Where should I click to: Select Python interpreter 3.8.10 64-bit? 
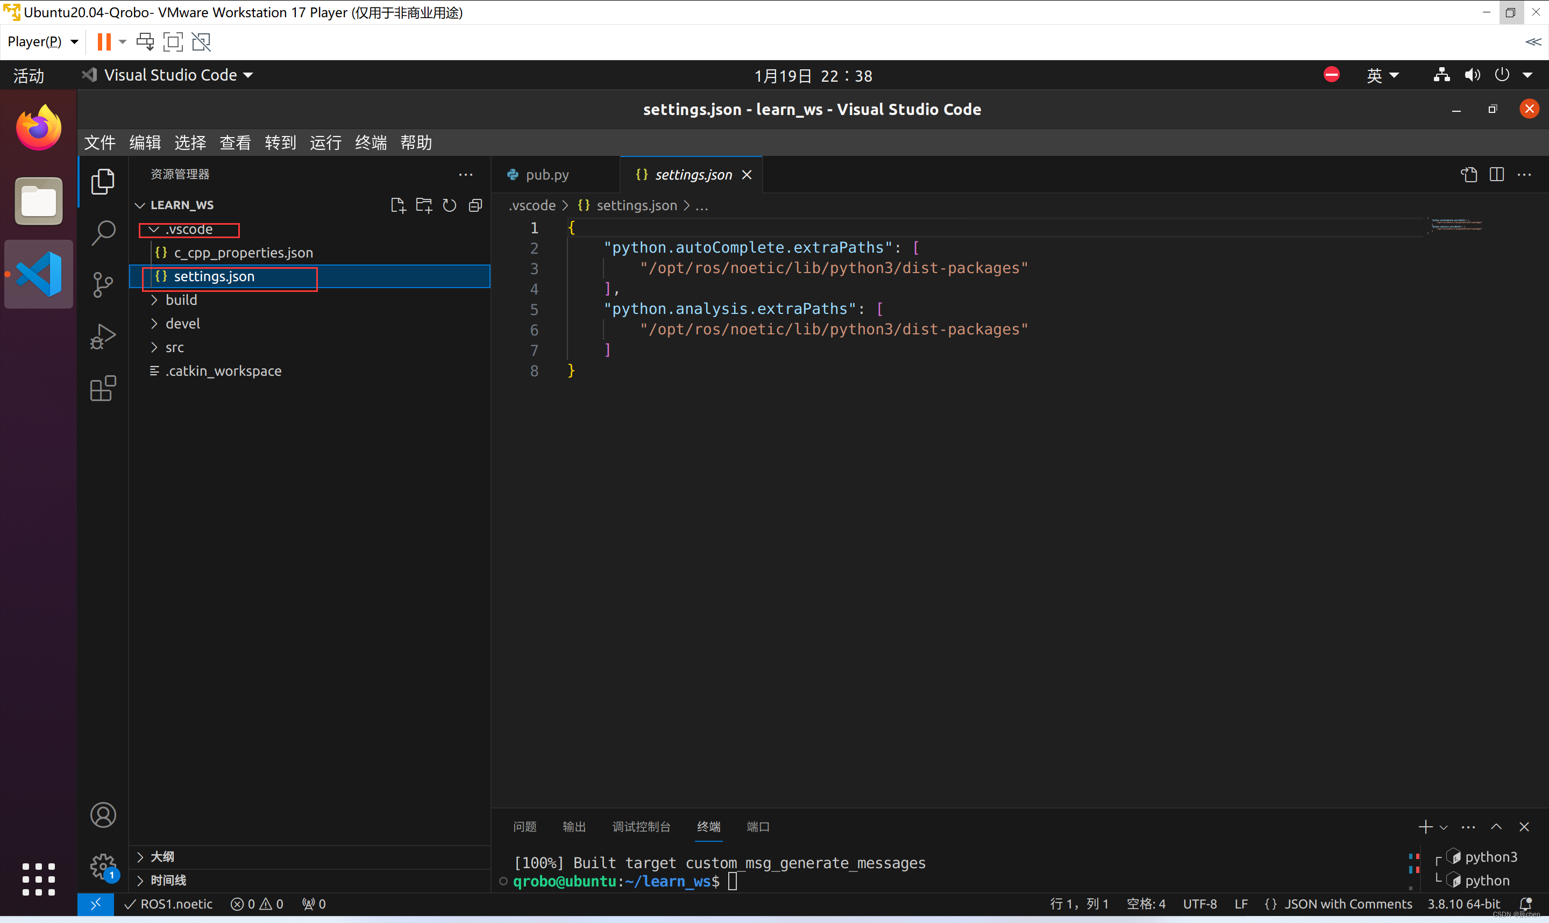1464,904
